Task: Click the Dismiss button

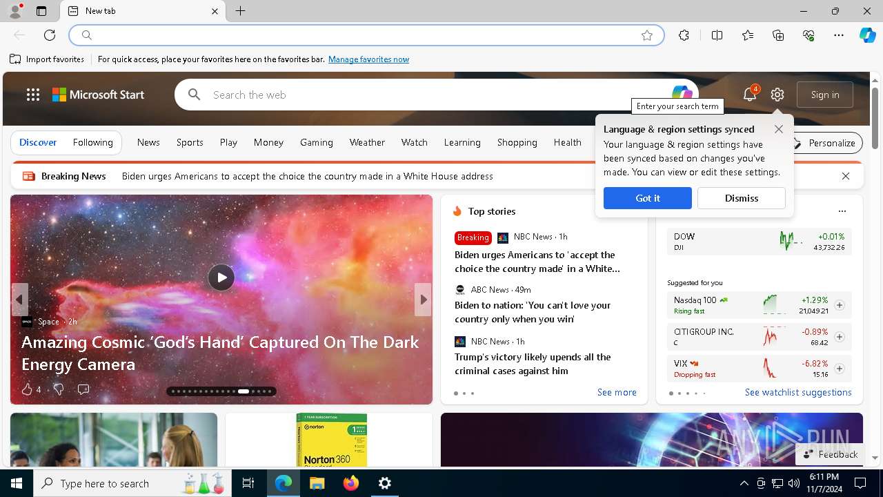Action: pos(742,198)
